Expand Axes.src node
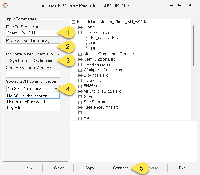Image resolution: width=200 pixels, height=175 pixels. click(80, 118)
